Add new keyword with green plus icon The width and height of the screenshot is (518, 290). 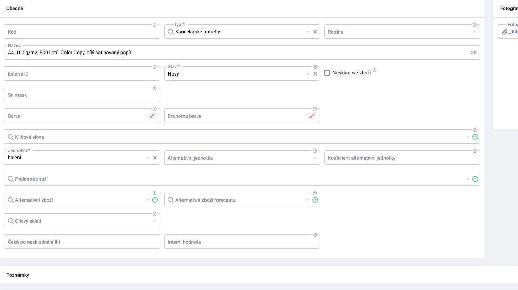(x=475, y=137)
